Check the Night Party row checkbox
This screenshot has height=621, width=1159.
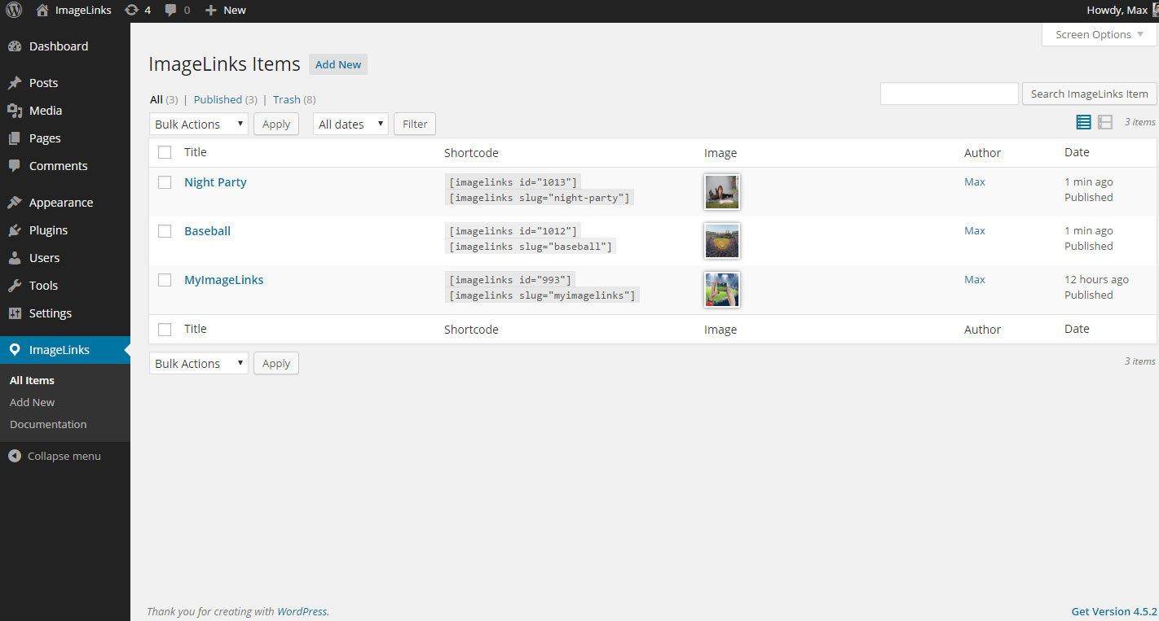(x=165, y=182)
